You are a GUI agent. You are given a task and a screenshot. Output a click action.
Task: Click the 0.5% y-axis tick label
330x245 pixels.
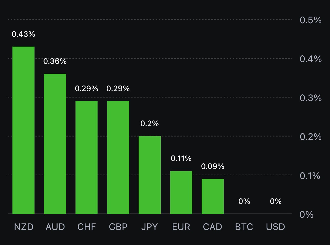[311, 20]
